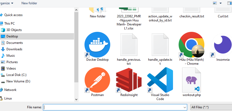Click the New Volume (D:) drive icon

pos(3,82)
